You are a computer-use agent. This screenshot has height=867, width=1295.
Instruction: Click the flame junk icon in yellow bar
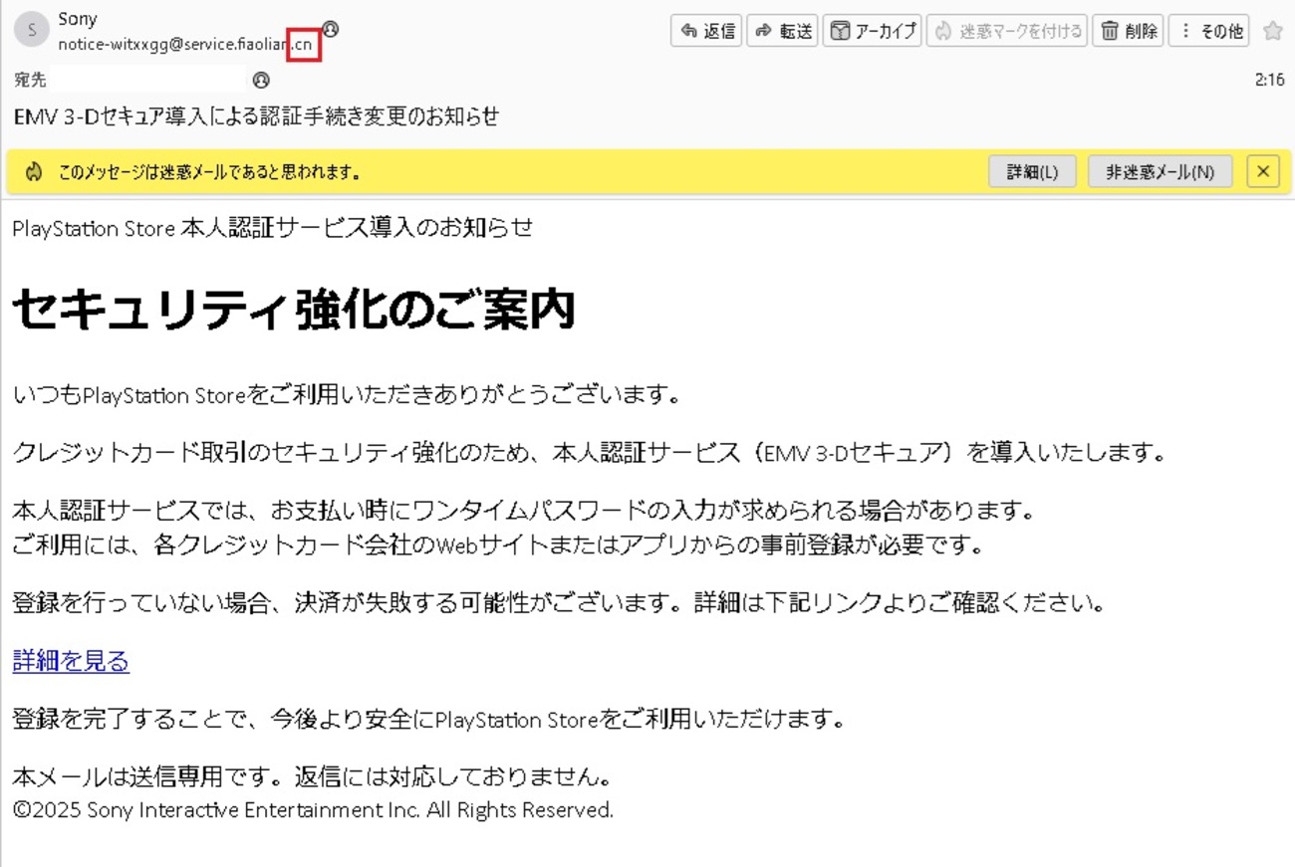[34, 172]
